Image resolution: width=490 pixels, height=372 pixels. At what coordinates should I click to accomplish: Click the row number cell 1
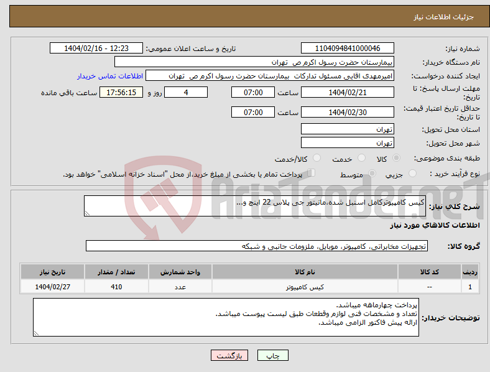(x=470, y=287)
